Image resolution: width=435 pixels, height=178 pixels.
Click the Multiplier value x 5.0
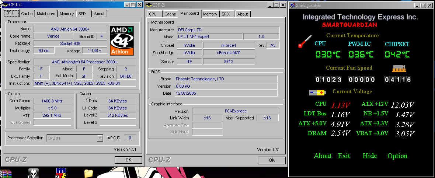pos(52,108)
